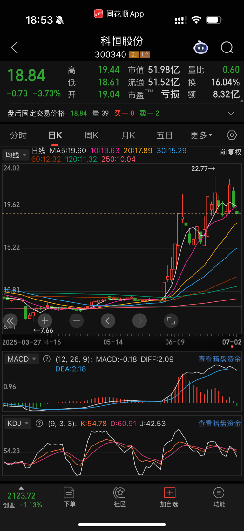Viewport: 244px width, 531px height.
Task: Open 查看暗盘资金 link in KDJ panel
Action: pyautogui.click(x=220, y=423)
